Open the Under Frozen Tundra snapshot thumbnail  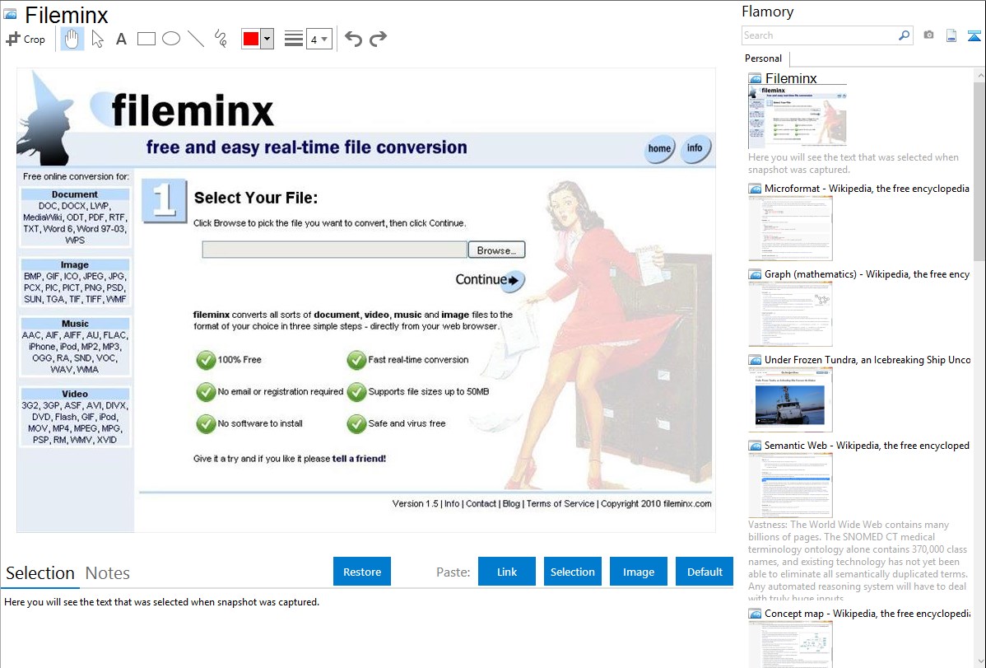pos(790,399)
